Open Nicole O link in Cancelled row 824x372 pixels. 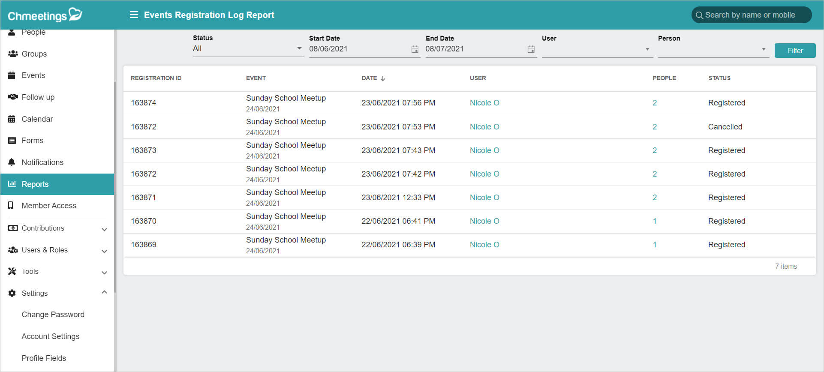(484, 127)
